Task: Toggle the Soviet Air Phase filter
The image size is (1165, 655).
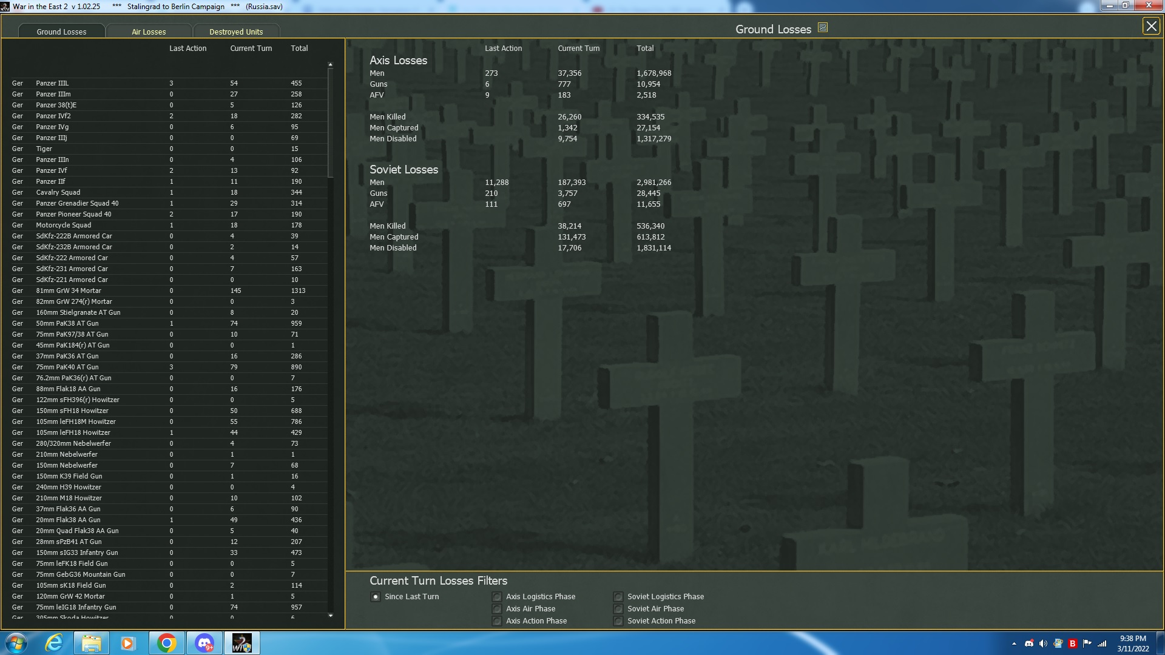Action: [618, 609]
